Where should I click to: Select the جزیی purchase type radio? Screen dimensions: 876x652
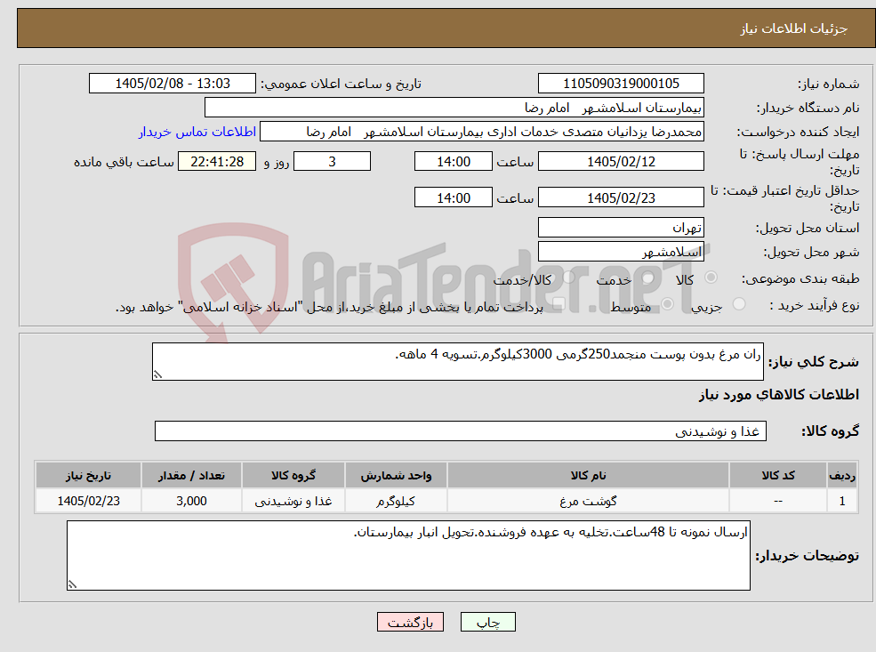[x=738, y=304]
